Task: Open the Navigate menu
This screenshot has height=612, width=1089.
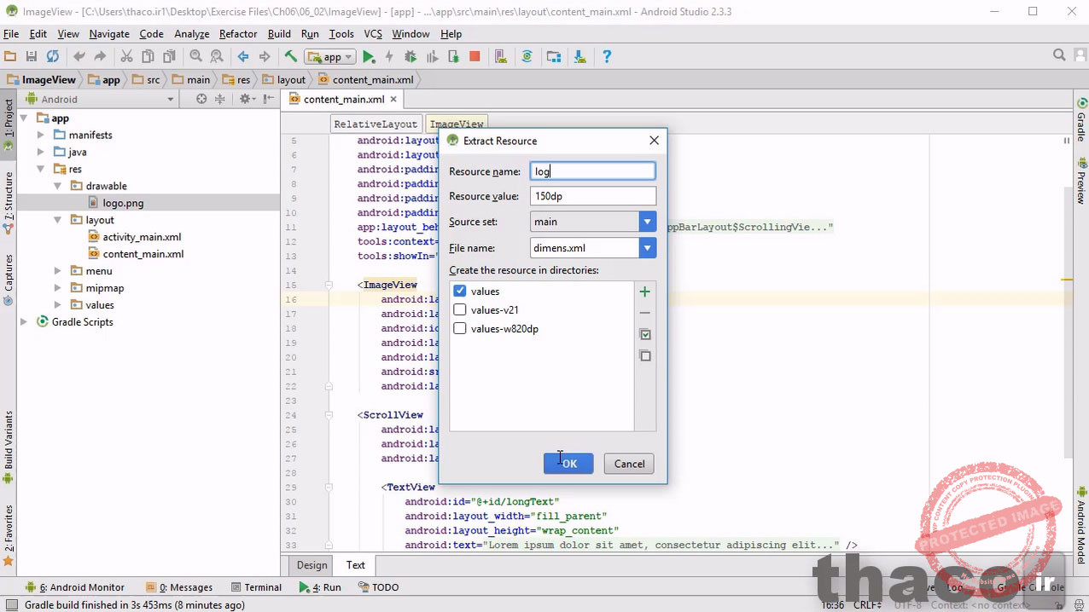Action: pyautogui.click(x=108, y=34)
